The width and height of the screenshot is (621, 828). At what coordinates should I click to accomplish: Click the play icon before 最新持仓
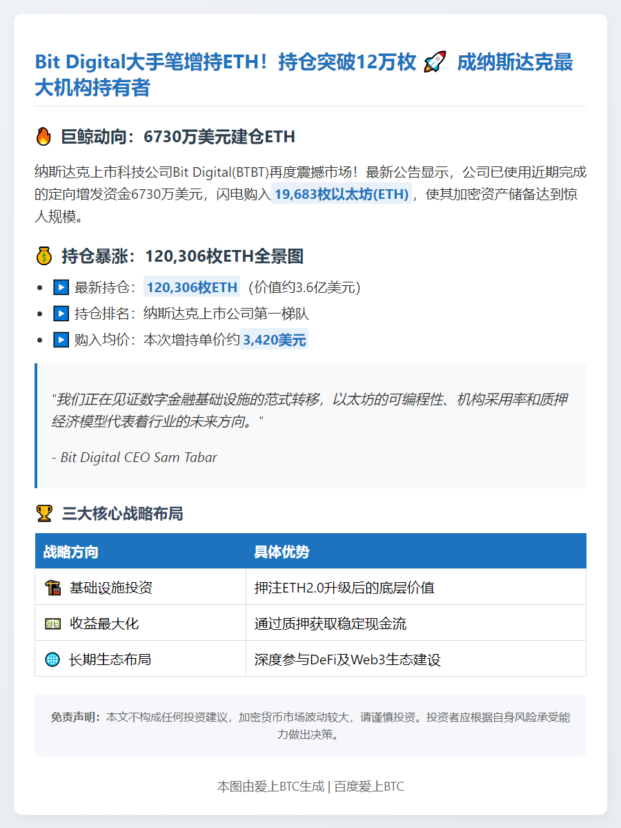click(61, 287)
